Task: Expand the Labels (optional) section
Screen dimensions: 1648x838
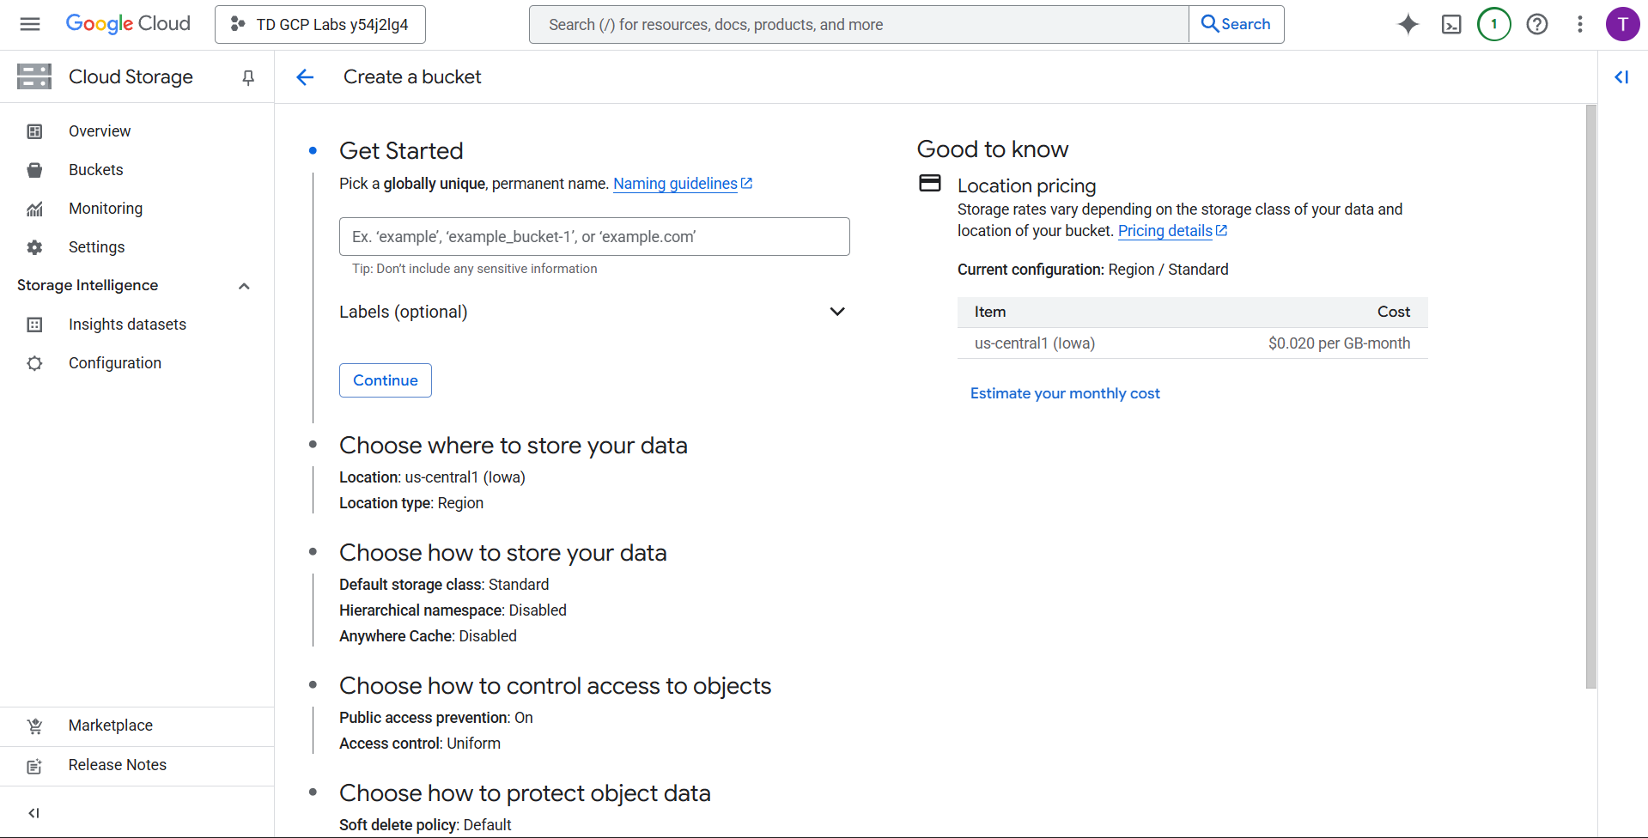Action: [x=837, y=312]
